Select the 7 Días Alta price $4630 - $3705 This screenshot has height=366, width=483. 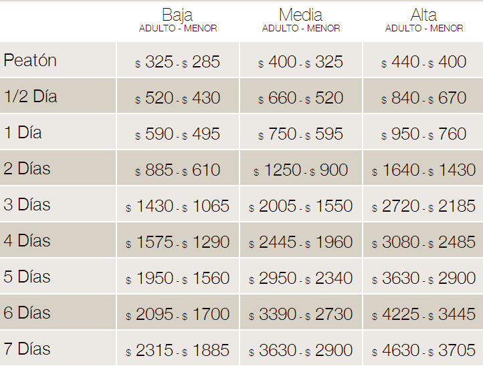point(424,351)
